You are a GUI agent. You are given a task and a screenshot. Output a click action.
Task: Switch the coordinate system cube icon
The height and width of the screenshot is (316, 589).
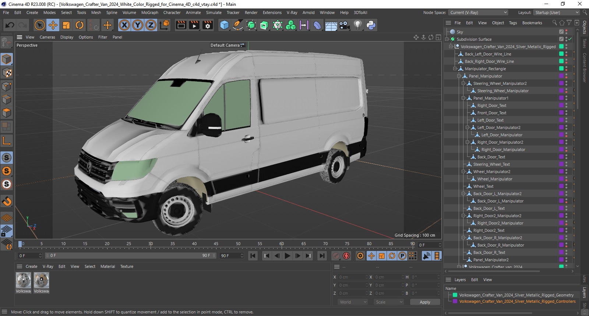pyautogui.click(x=165, y=25)
